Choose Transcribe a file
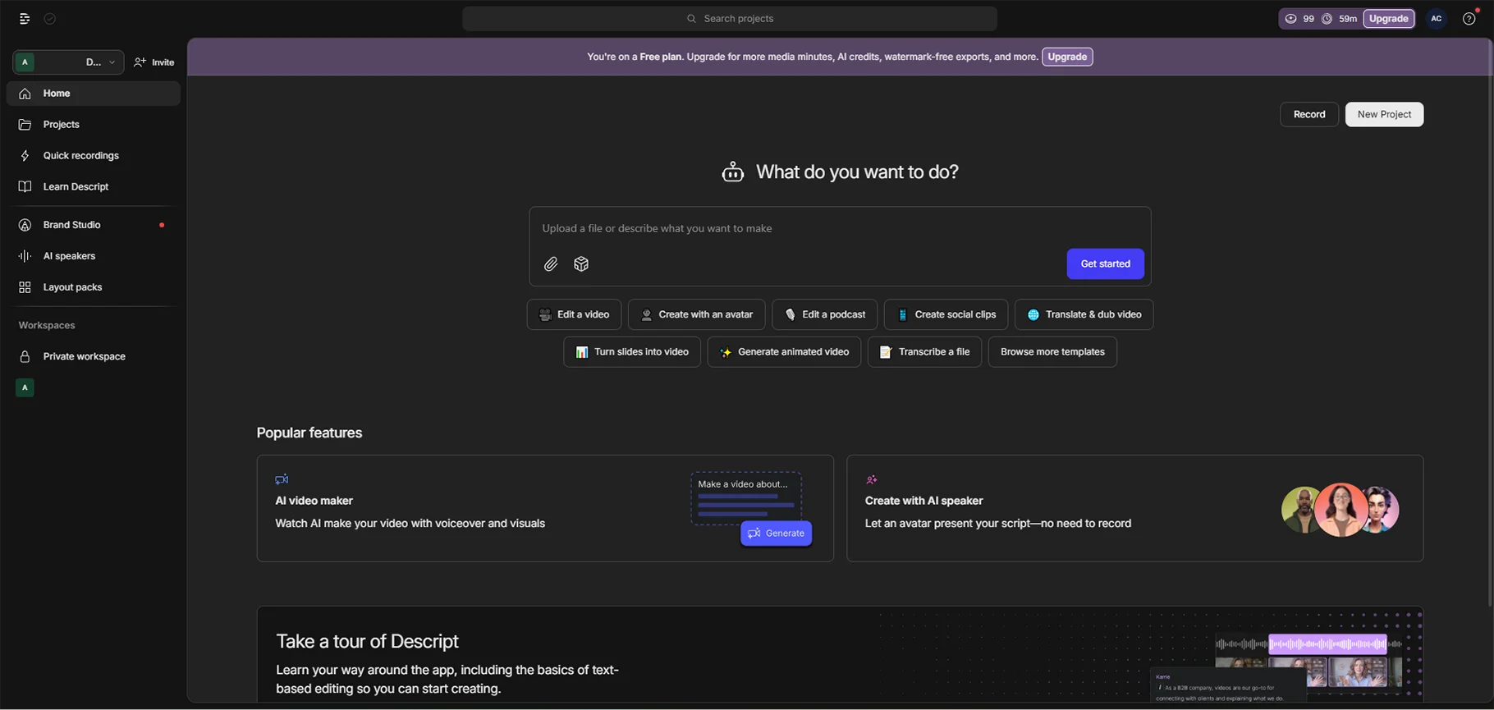Image resolution: width=1494 pixels, height=710 pixels. click(924, 352)
